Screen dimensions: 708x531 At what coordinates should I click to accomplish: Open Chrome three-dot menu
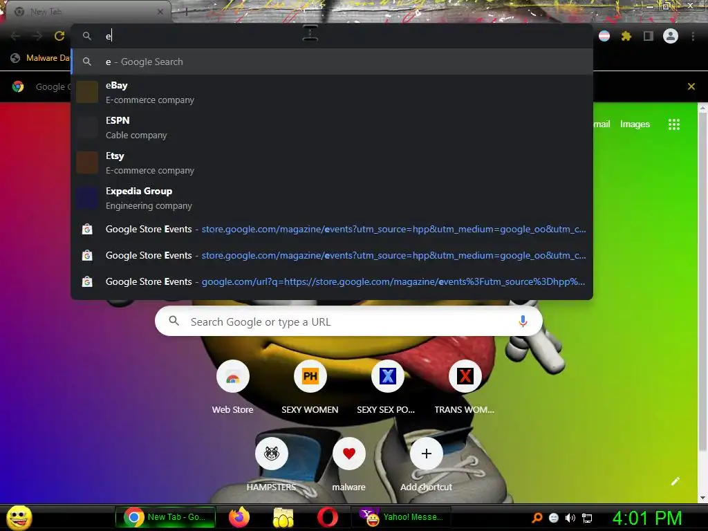pos(693,36)
